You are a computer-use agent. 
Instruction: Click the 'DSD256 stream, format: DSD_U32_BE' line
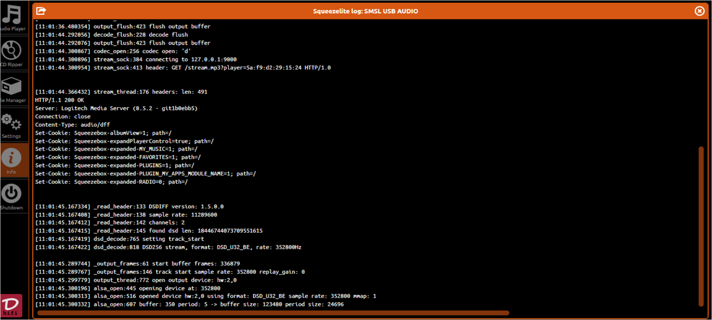pyautogui.click(x=168, y=247)
